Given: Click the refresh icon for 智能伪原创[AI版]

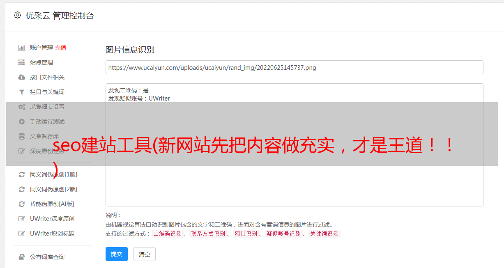Looking at the screenshot, I should coord(22,204).
